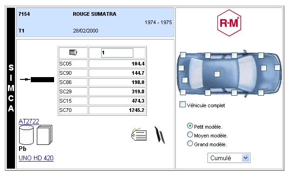This screenshot has height=176, width=291.
Task: Click the SC70 value 1245.2 cell
Action: [117, 110]
